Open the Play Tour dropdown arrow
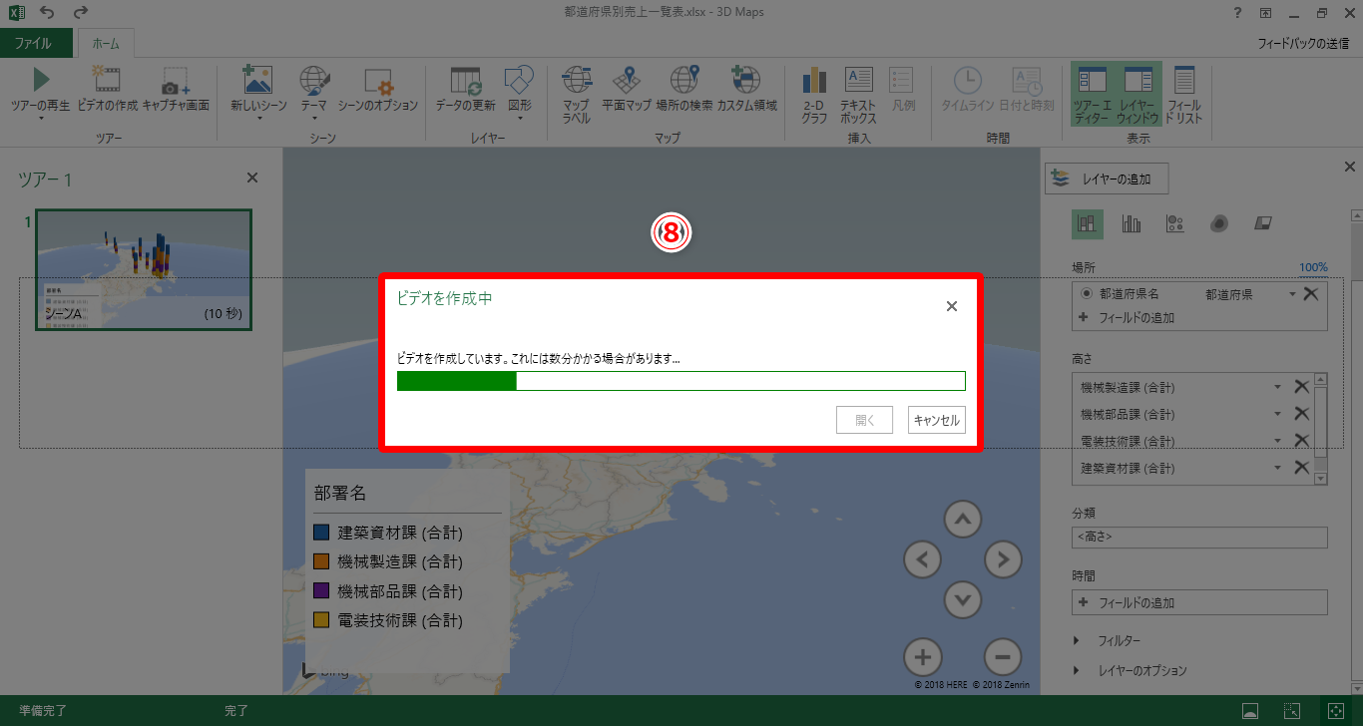Viewport: 1363px width, 726px height. 40,118
